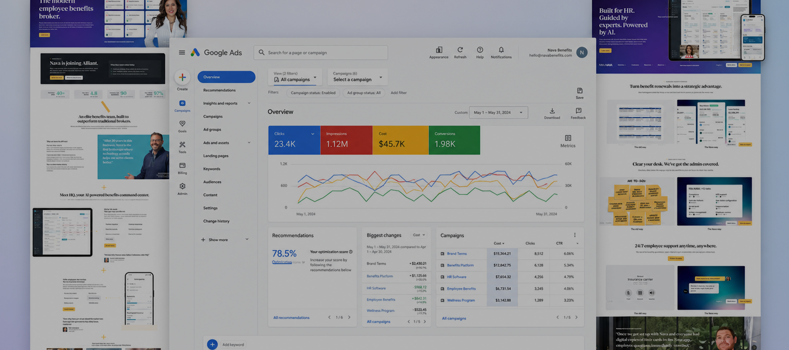Open Recommendations in navigation menu
The image size is (789, 350).
(219, 90)
